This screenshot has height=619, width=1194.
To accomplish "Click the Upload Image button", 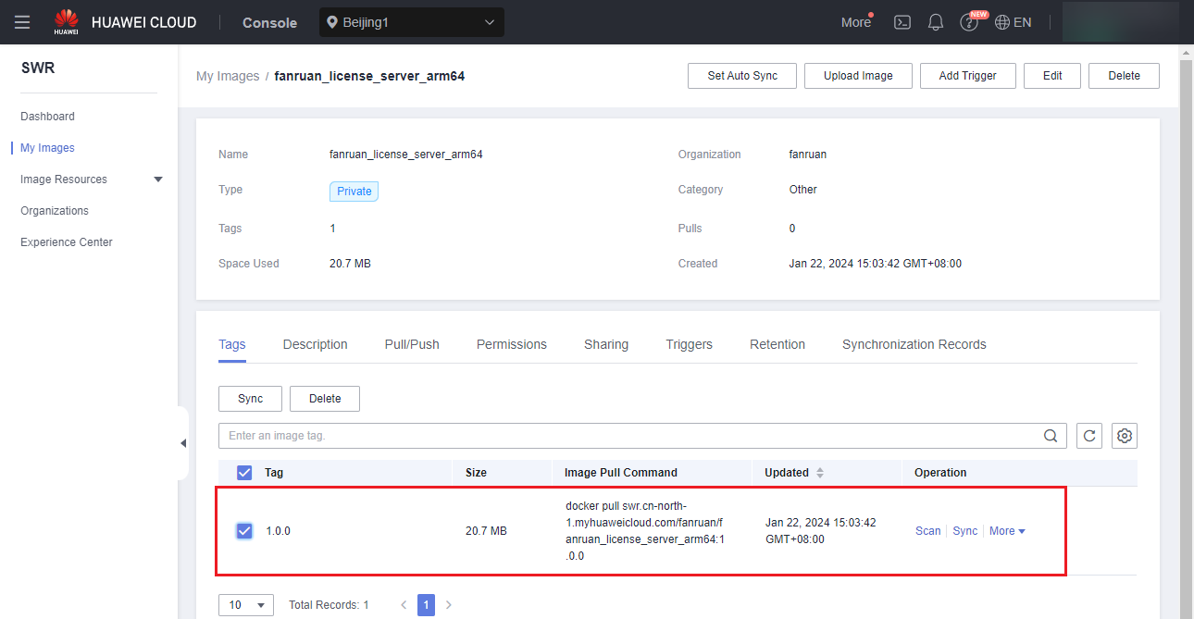I will point(858,76).
